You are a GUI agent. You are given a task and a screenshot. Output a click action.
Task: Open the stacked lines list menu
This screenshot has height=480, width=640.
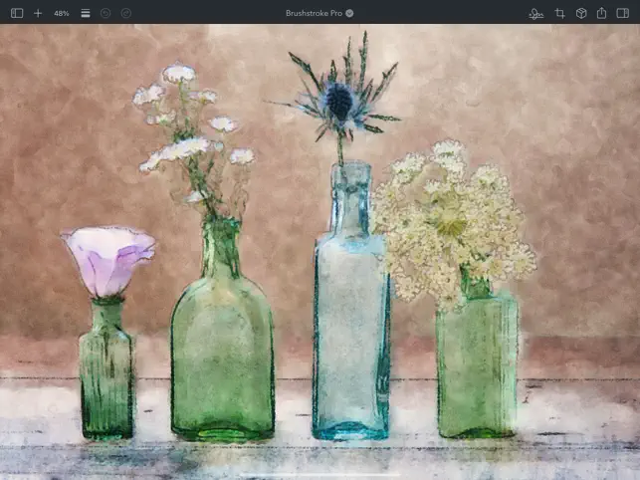click(86, 13)
